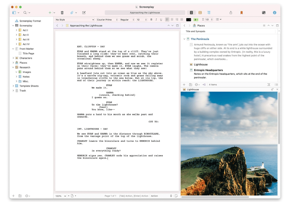Click add item plus in binder footer

click(x=13, y=196)
